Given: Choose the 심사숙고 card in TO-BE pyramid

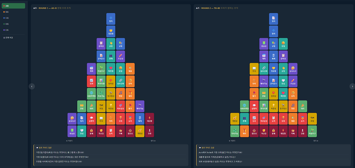Looking at the screenshot, I should (293, 69).
